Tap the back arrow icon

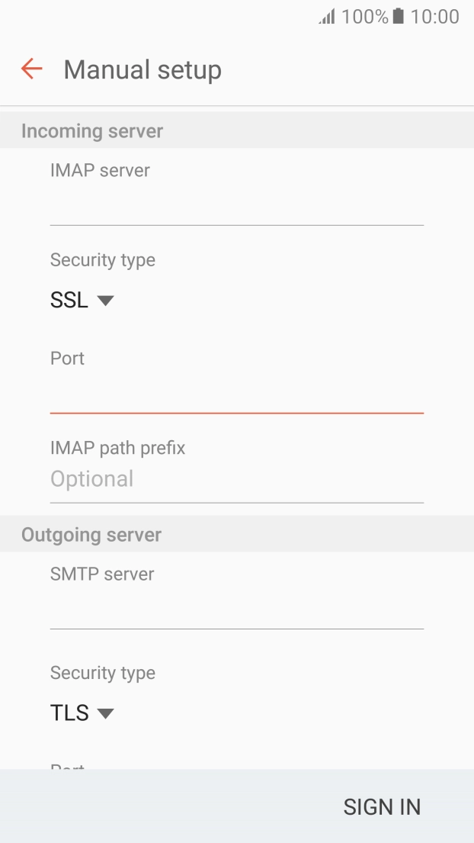tap(32, 69)
